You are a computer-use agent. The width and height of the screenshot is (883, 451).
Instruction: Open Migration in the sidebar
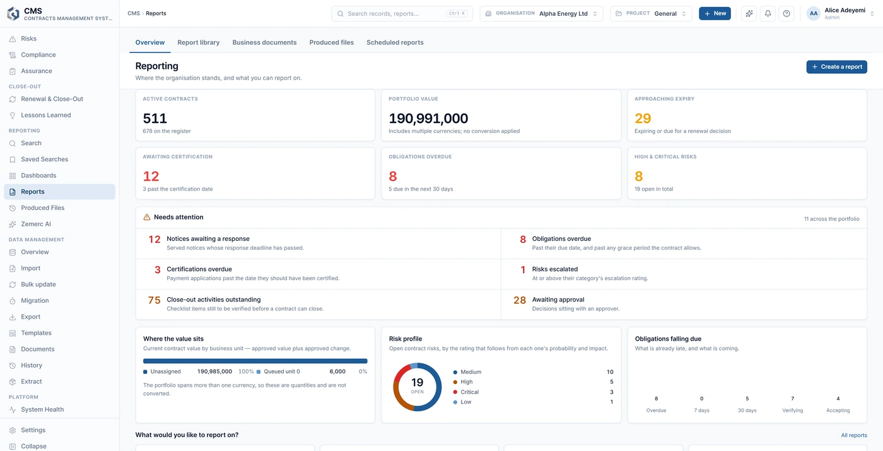tap(59, 301)
